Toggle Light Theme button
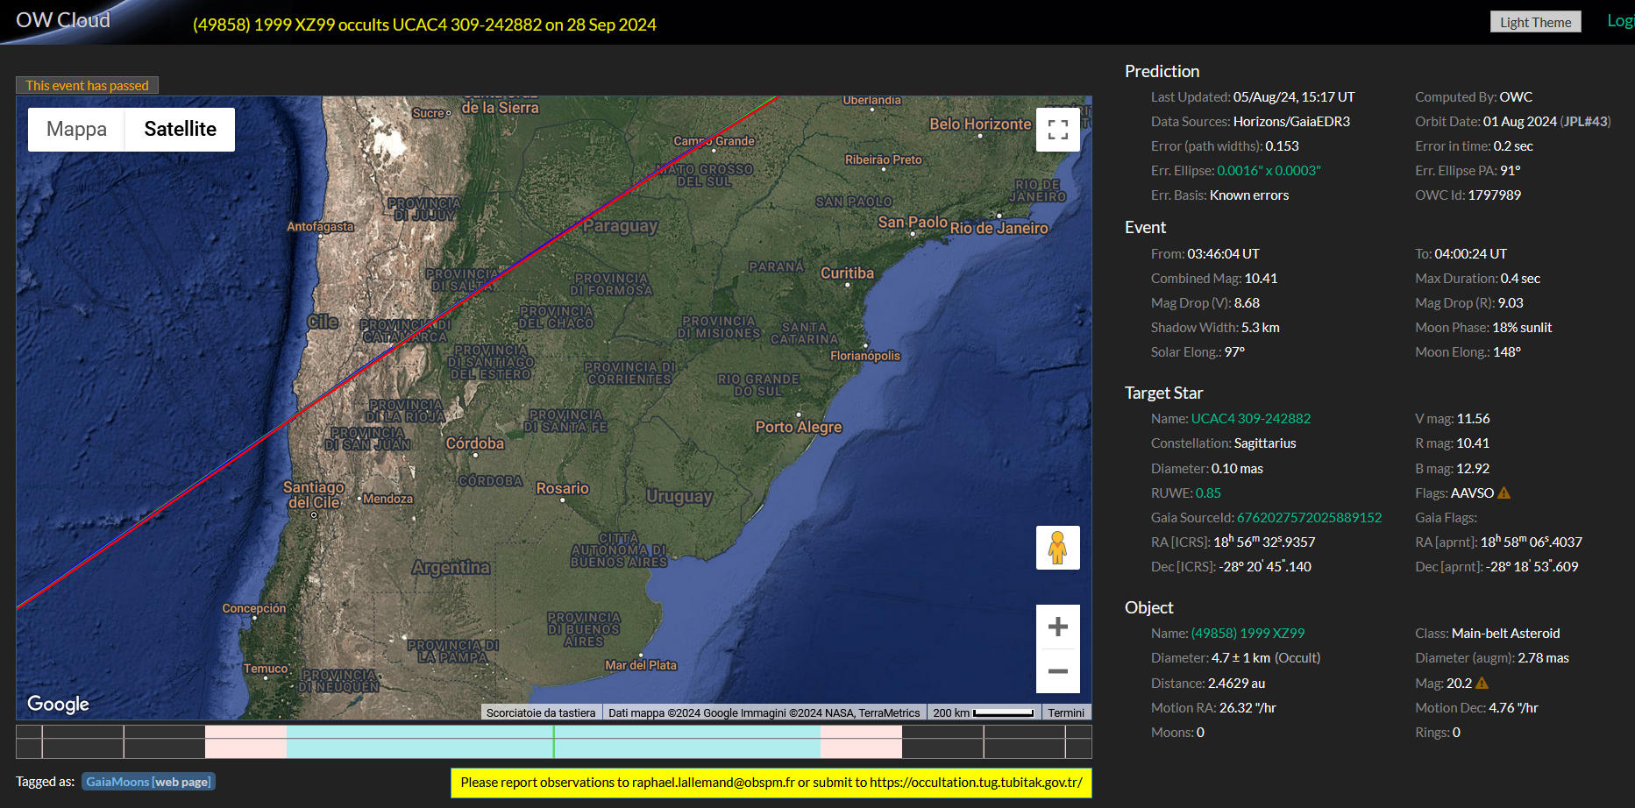The height and width of the screenshot is (808, 1635). pyautogui.click(x=1535, y=22)
